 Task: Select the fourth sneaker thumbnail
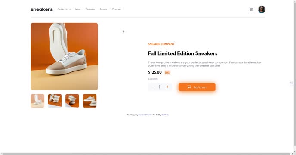[x=89, y=101]
